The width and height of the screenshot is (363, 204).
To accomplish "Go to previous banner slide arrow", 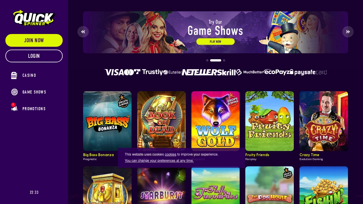I will [83, 32].
